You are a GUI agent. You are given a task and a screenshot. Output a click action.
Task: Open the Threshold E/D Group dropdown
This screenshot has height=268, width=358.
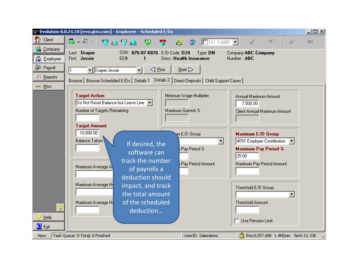292,194
